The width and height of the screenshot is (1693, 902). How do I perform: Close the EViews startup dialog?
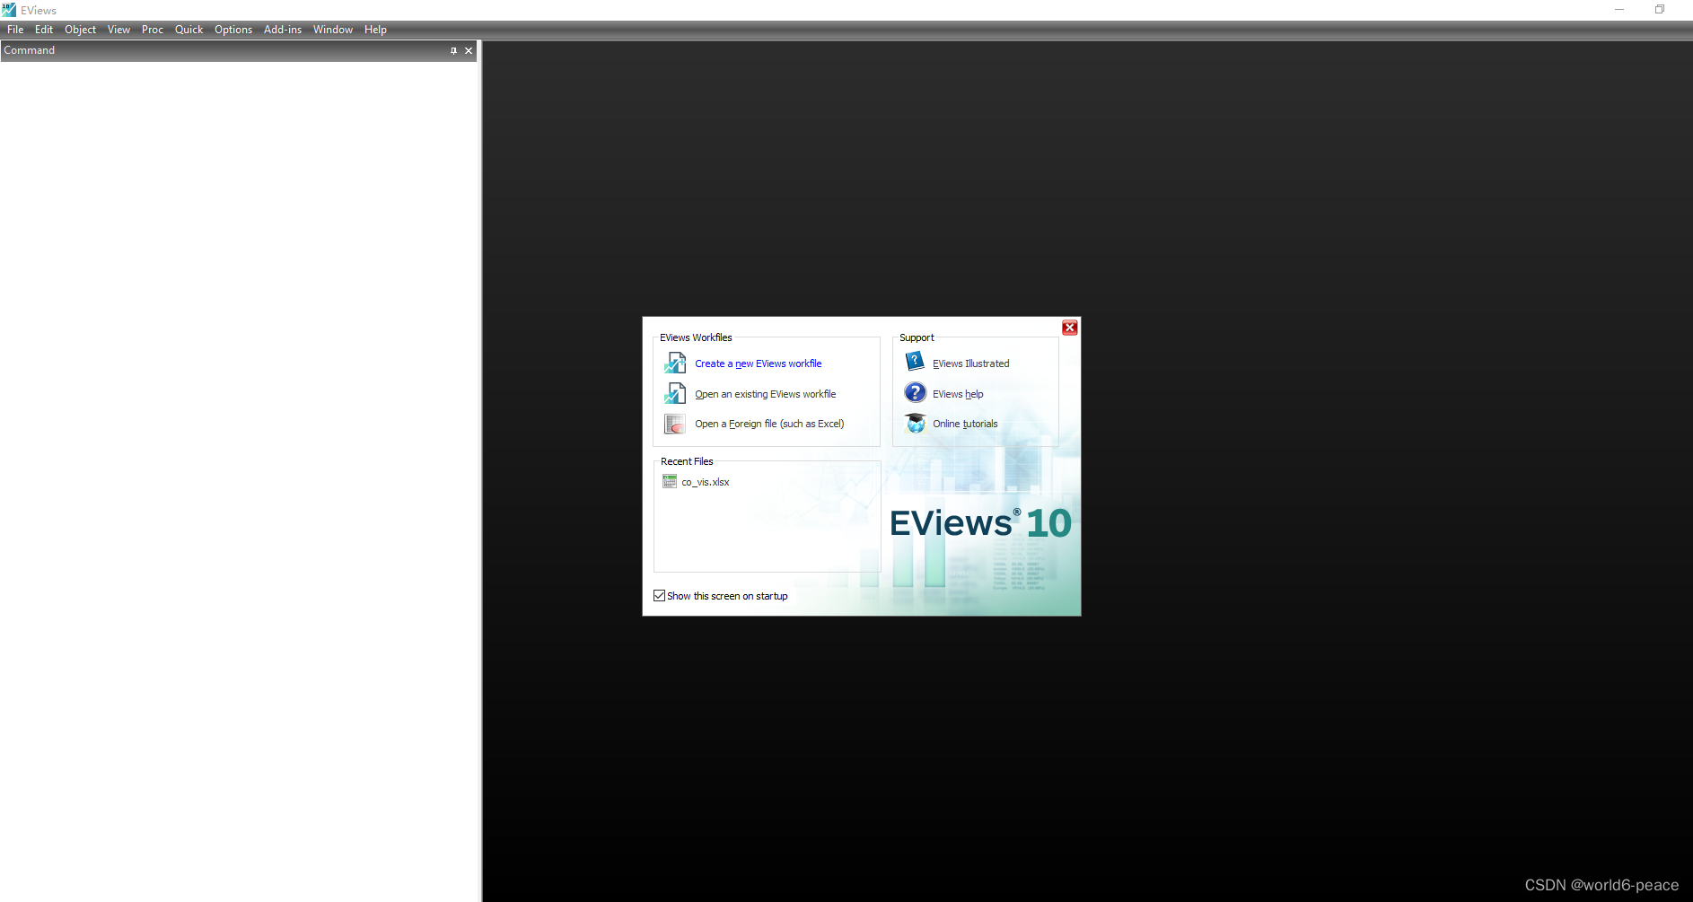[1069, 328]
